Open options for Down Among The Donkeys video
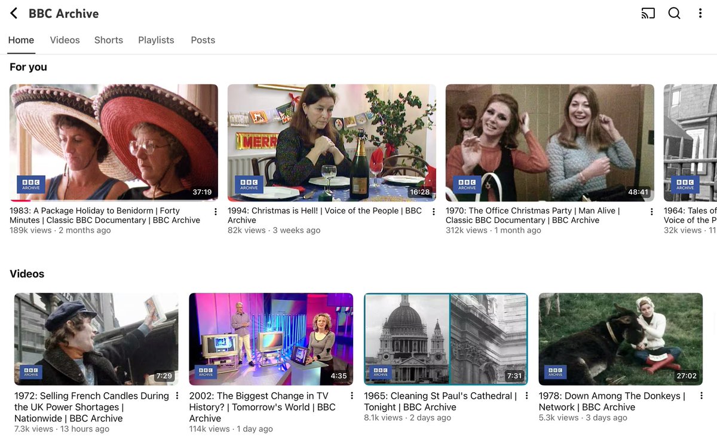Screen dimensions: 717x437 [x=701, y=396]
